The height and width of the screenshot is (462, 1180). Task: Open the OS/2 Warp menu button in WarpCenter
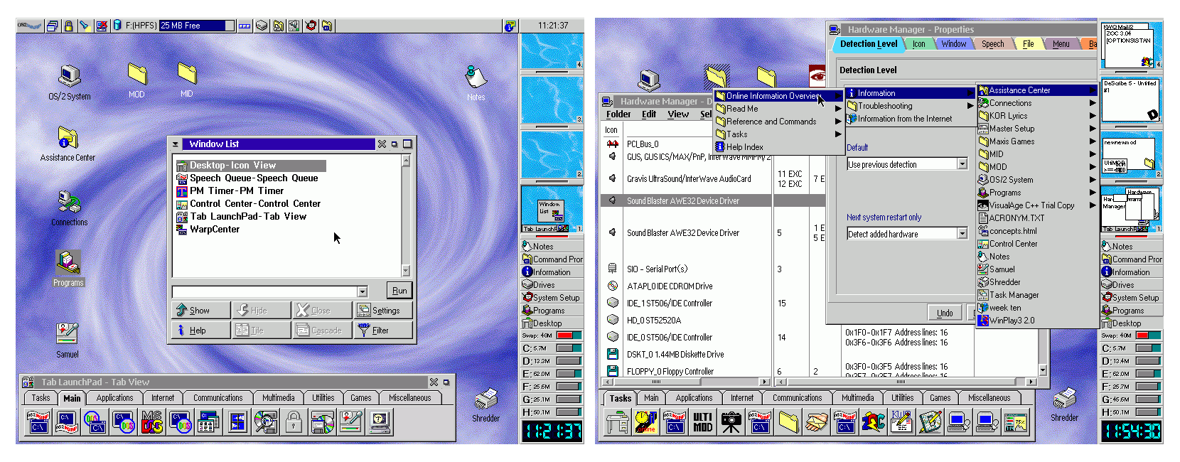(30, 26)
